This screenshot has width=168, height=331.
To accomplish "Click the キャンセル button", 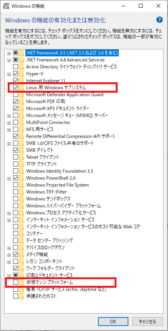I will tap(147, 321).
